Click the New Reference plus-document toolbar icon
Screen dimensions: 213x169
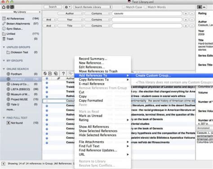pos(50,73)
